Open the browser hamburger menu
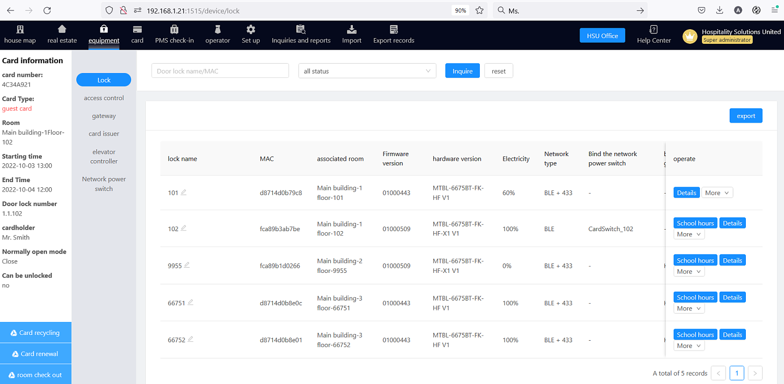784x384 pixels. tap(775, 10)
